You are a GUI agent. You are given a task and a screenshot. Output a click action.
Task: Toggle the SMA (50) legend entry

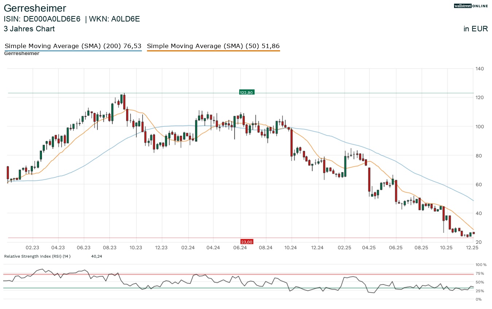(213, 46)
